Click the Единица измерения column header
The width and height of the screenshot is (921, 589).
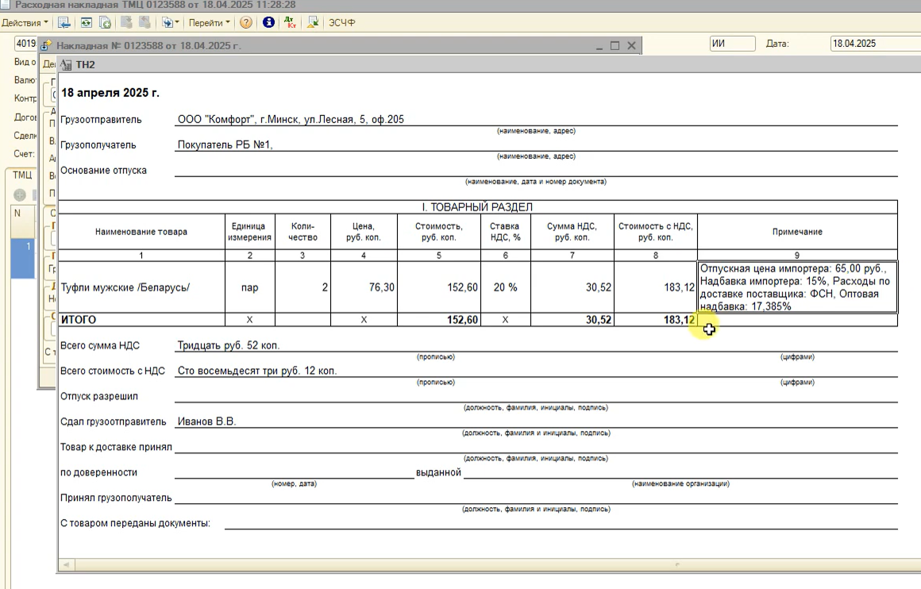250,232
